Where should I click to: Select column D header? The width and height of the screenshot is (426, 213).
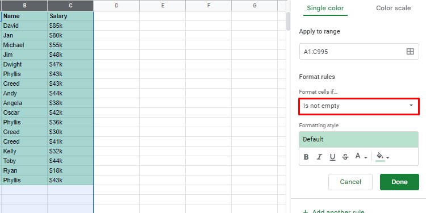[116, 6]
